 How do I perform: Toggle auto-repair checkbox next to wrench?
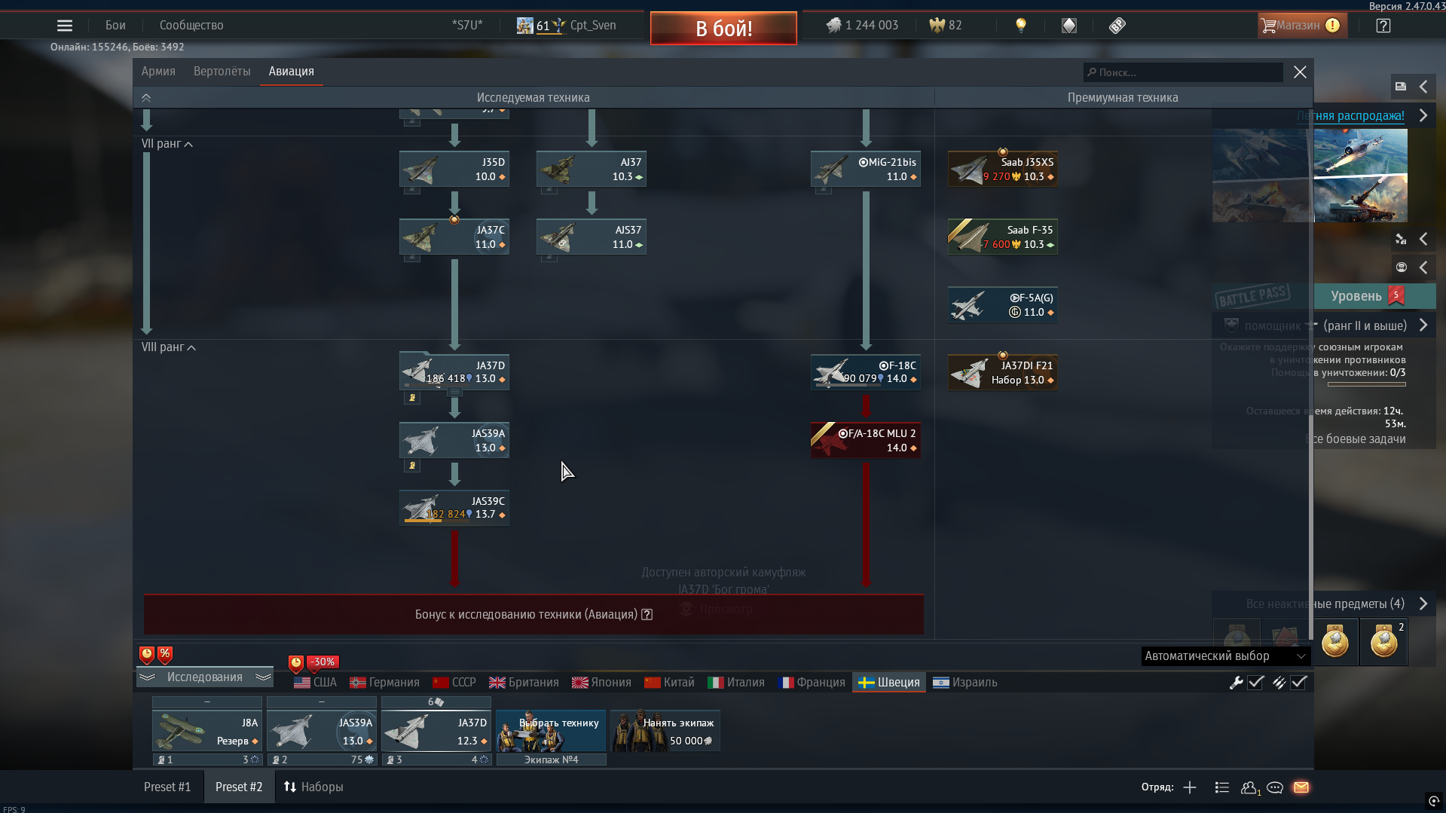[1255, 683]
